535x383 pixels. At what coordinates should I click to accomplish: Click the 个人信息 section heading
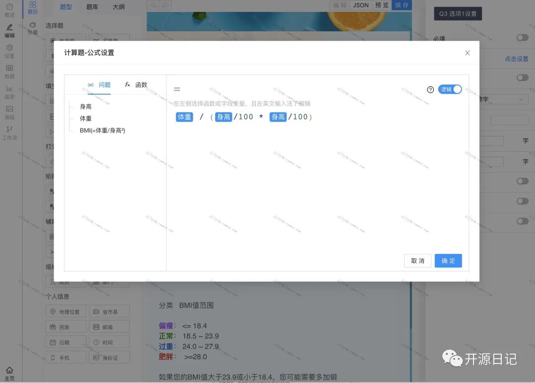click(57, 296)
